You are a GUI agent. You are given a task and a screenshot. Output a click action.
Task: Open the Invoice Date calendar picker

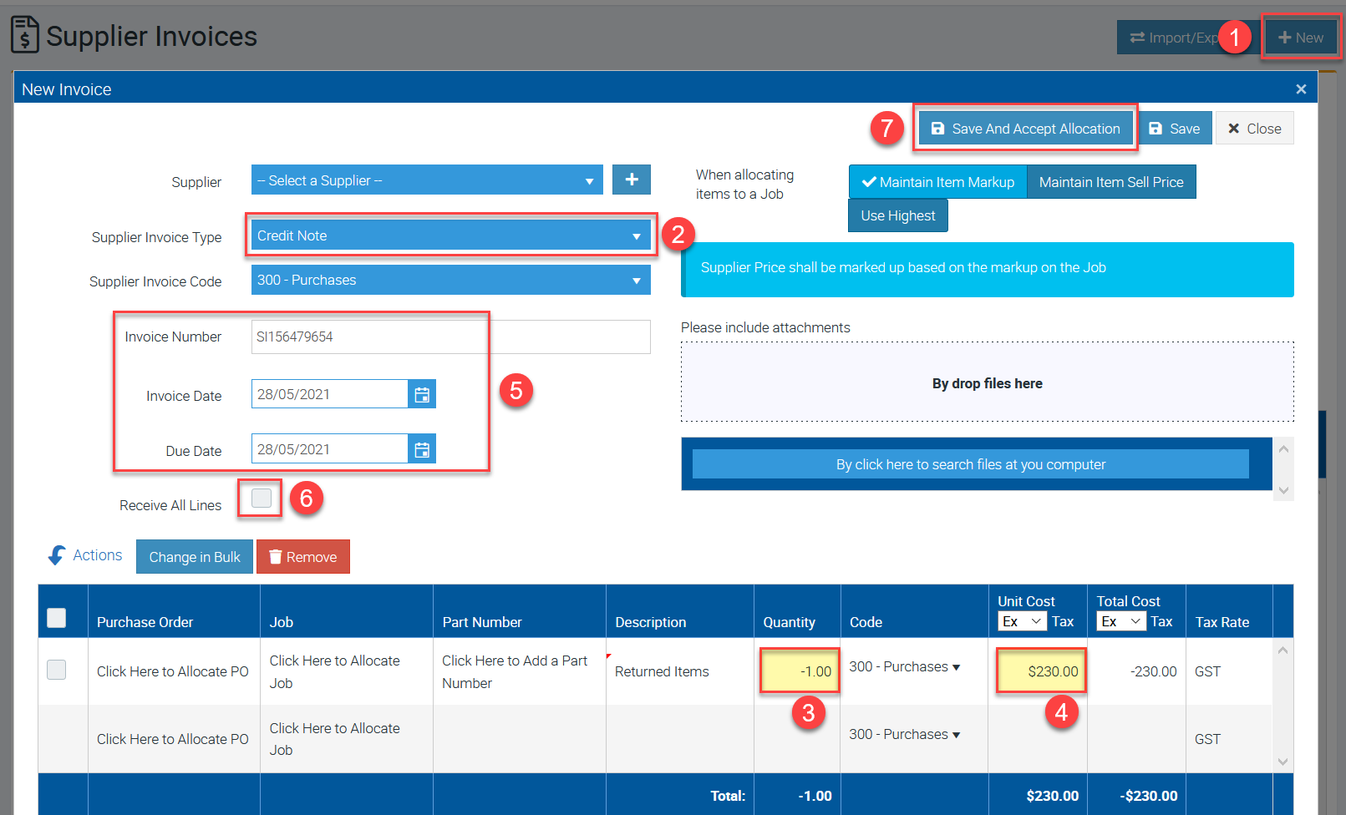pyautogui.click(x=422, y=394)
